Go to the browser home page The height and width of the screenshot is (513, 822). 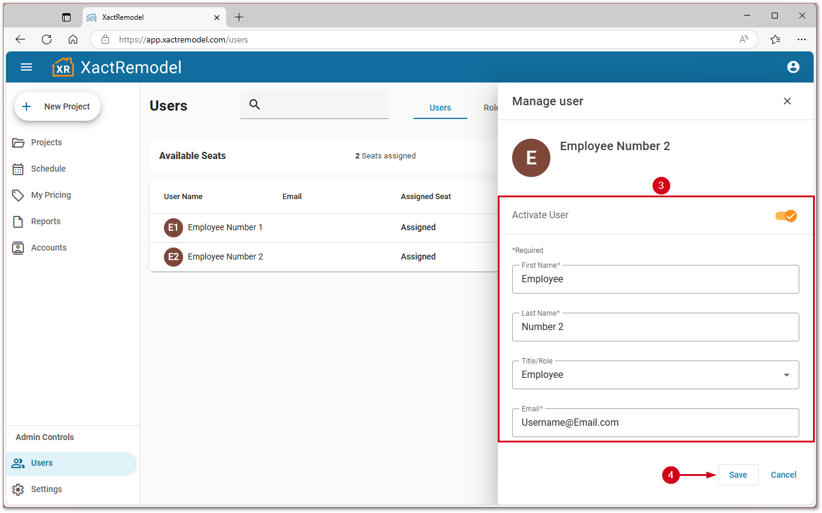(x=73, y=39)
